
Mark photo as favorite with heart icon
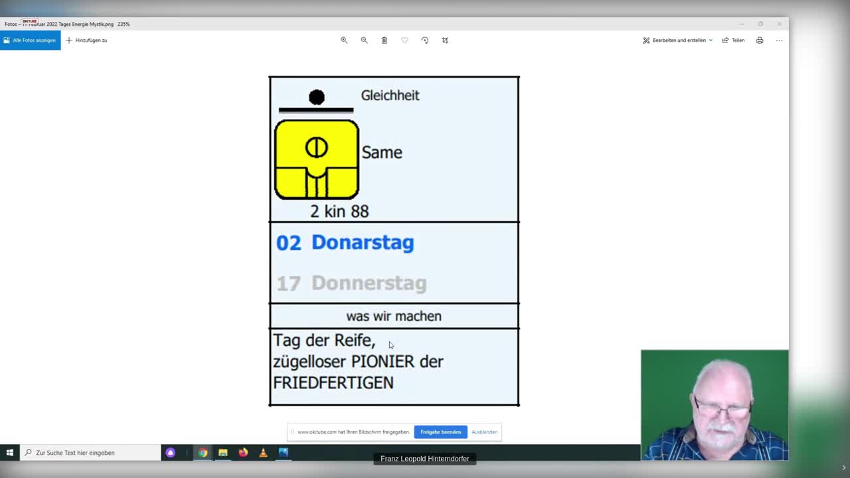coord(404,40)
